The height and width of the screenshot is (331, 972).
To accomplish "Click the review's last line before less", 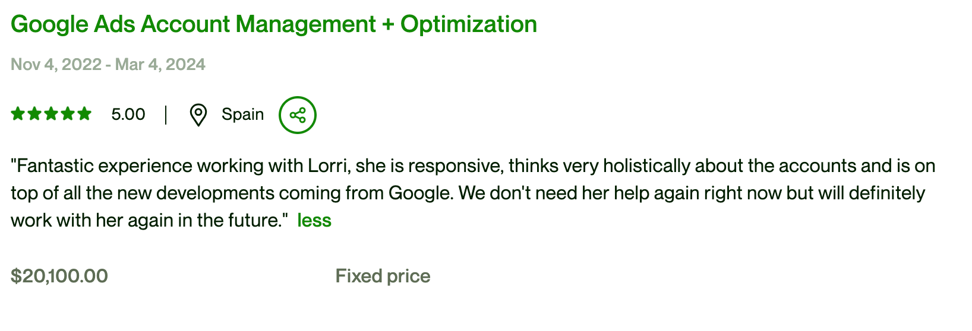I will (x=145, y=221).
